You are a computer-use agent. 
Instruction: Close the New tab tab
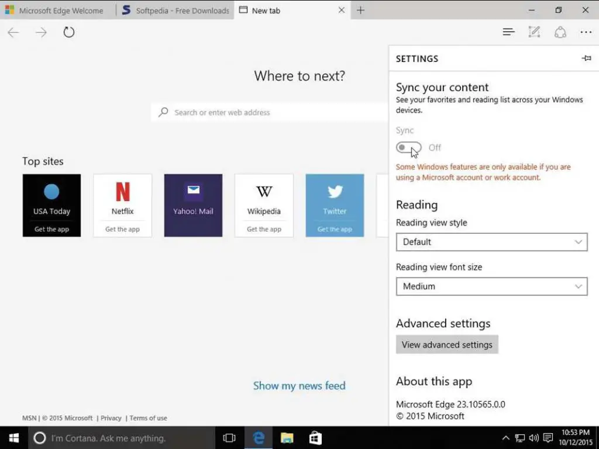point(342,11)
